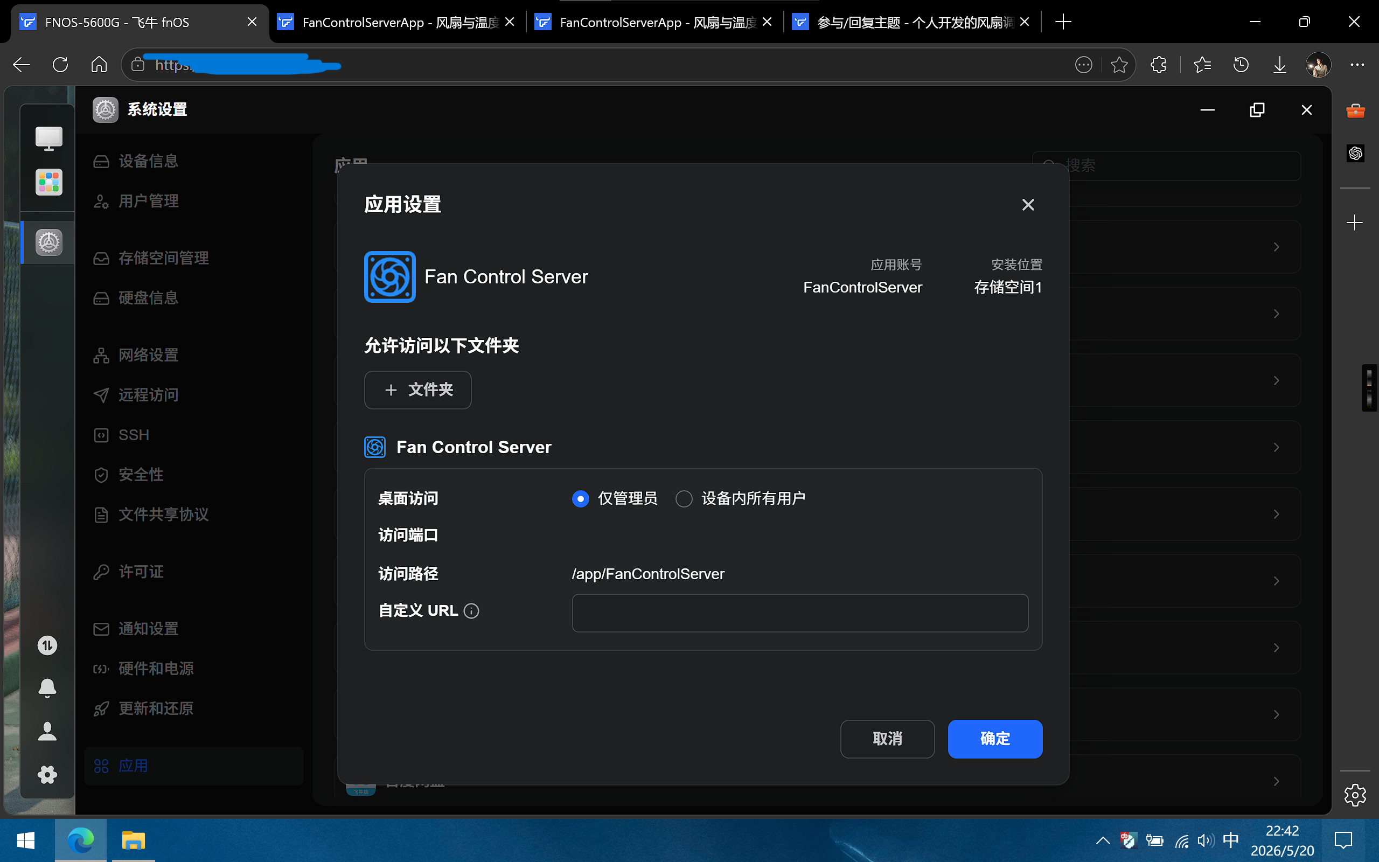Open Edge sidebar toolbox icon

point(1355,110)
